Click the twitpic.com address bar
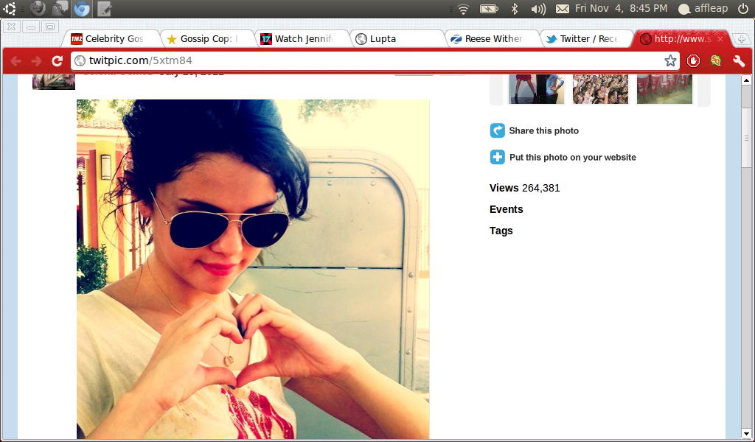The width and height of the screenshot is (755, 442). pos(375,60)
